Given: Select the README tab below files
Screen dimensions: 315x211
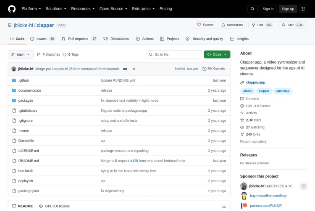Looking at the screenshot, I should coord(23,206).
